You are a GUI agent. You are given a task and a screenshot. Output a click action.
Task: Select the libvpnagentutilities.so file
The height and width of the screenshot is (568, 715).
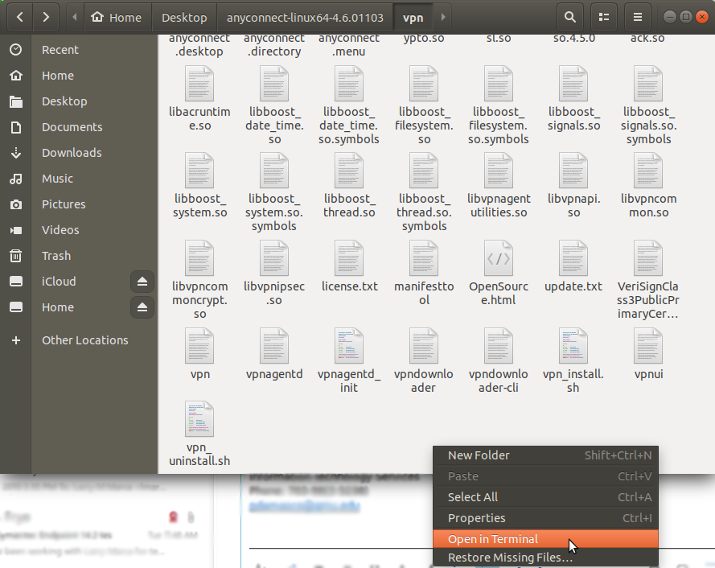coord(499,185)
